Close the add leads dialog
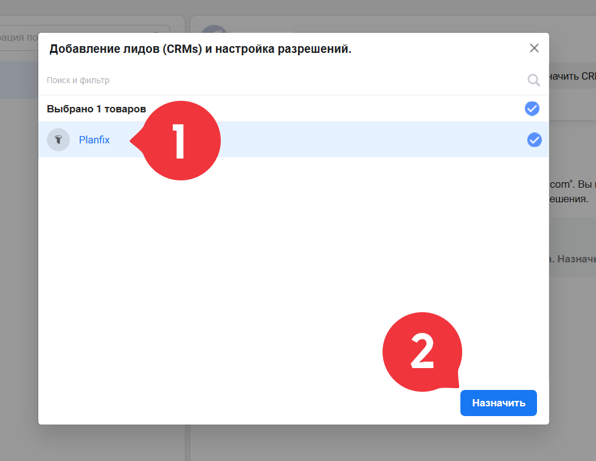The width and height of the screenshot is (596, 461). click(534, 48)
